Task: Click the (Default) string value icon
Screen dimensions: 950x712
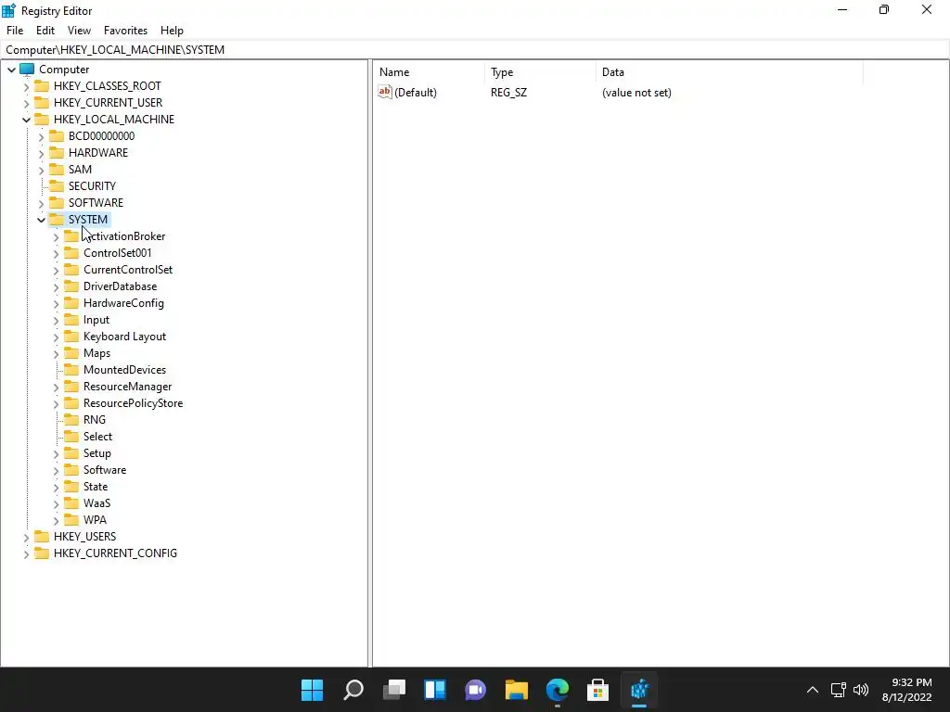Action: tap(385, 92)
